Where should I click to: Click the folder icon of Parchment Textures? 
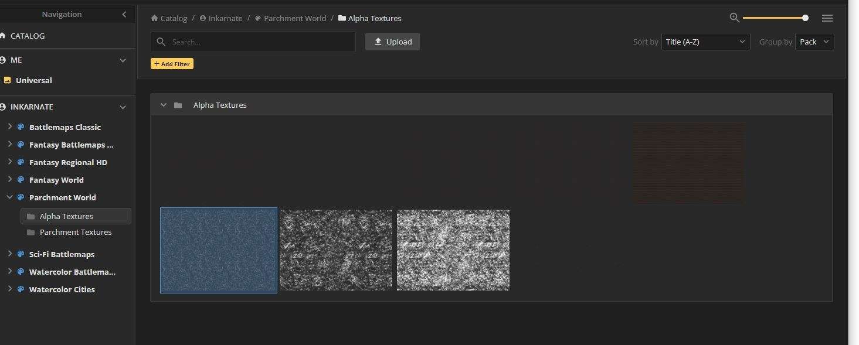coord(30,233)
